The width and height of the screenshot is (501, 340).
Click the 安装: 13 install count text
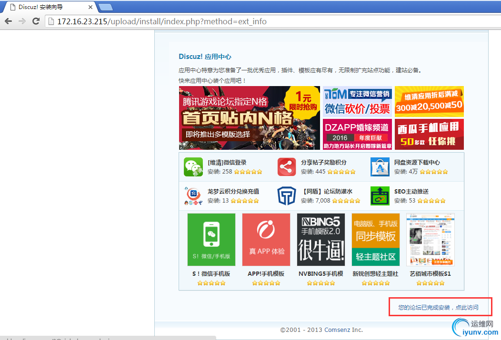[x=218, y=201]
